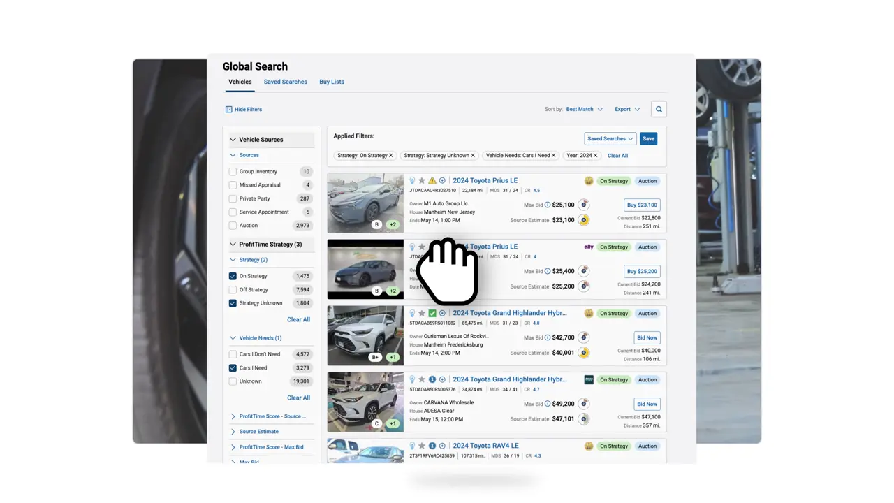Screen dimensions: 894x503
Task: Remove the Strategy: On Strategy filter chip
Action: [391, 156]
